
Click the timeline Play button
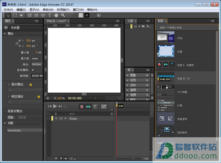(x=55, y=106)
